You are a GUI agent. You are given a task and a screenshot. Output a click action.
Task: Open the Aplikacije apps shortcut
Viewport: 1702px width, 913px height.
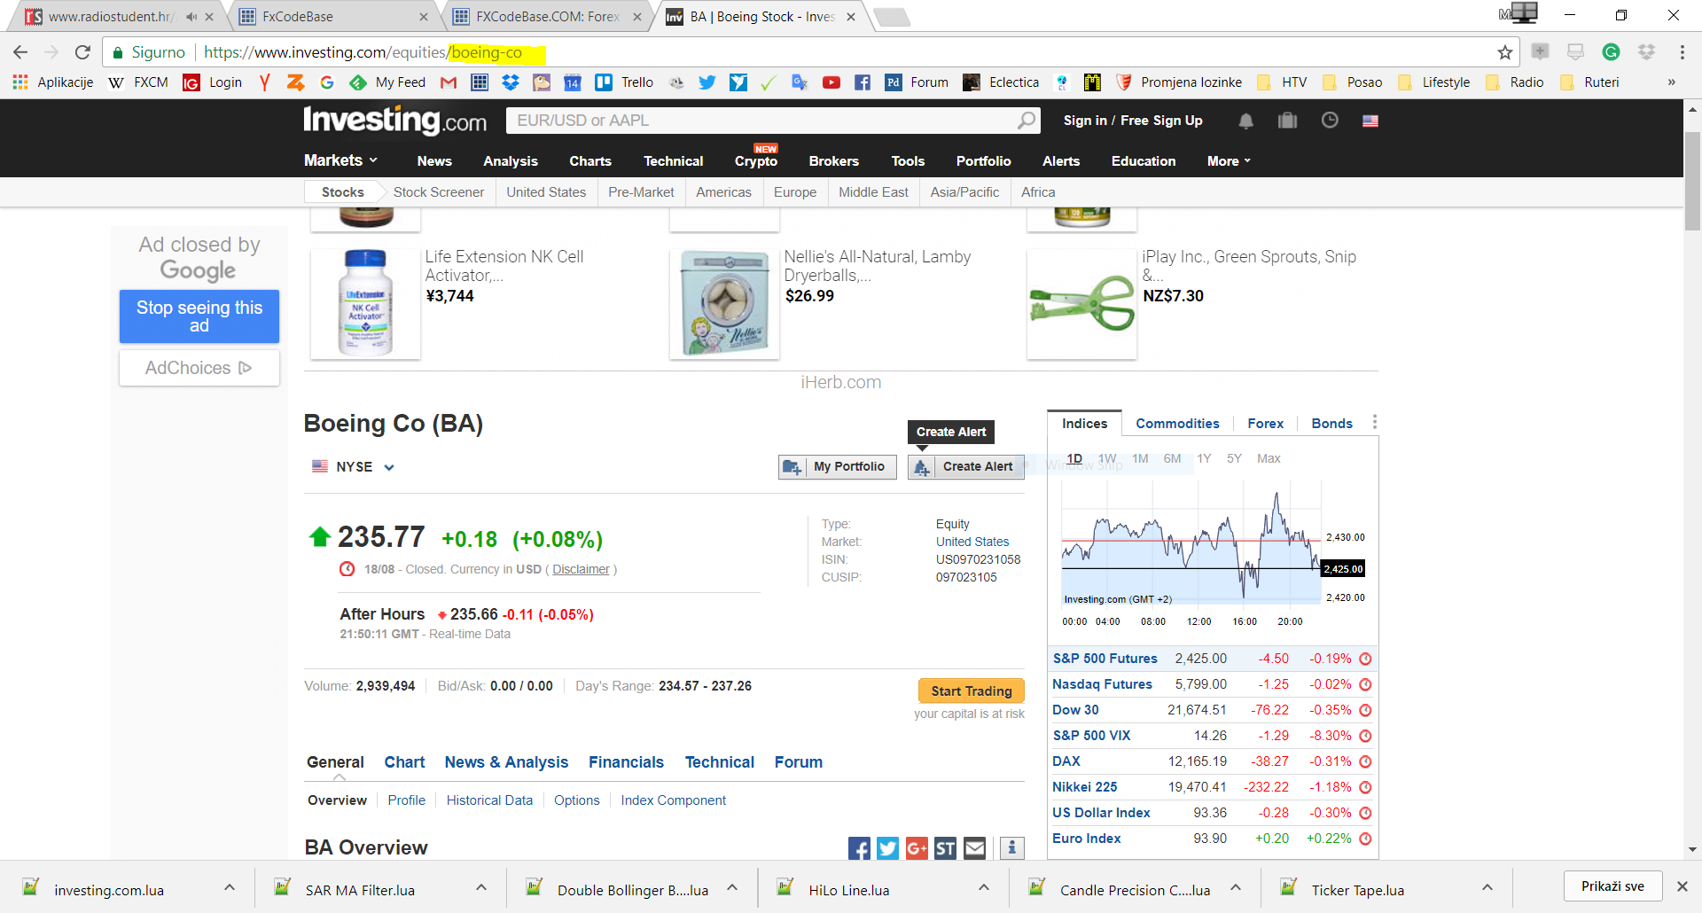(53, 82)
